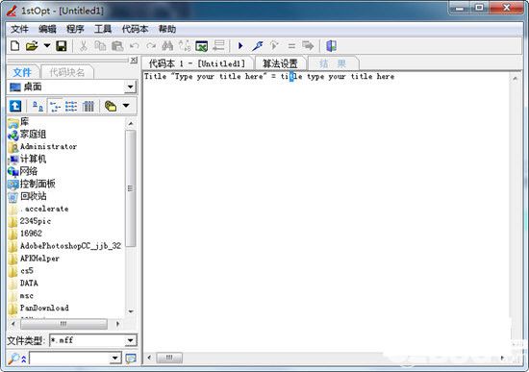
Task: Open the help book icon
Action: (x=331, y=46)
